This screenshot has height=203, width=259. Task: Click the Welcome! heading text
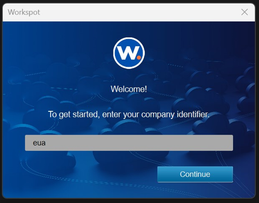pos(129,89)
